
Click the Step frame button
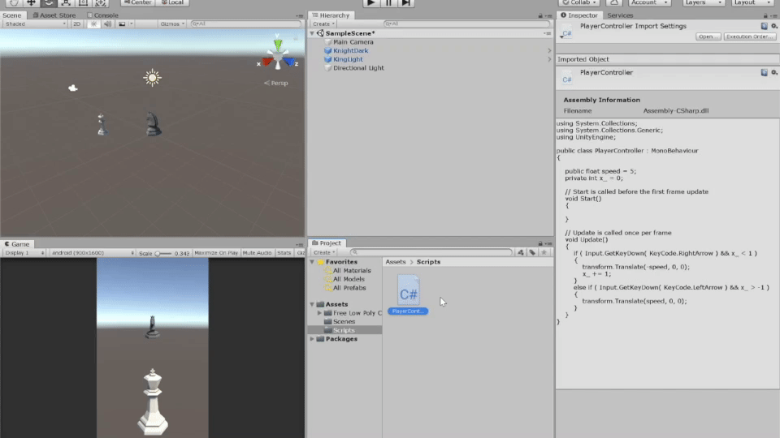coord(406,2)
